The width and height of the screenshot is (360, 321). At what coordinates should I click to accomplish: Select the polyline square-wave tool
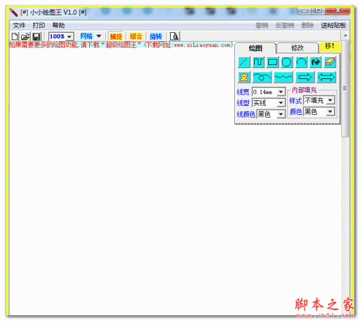[x=258, y=62]
